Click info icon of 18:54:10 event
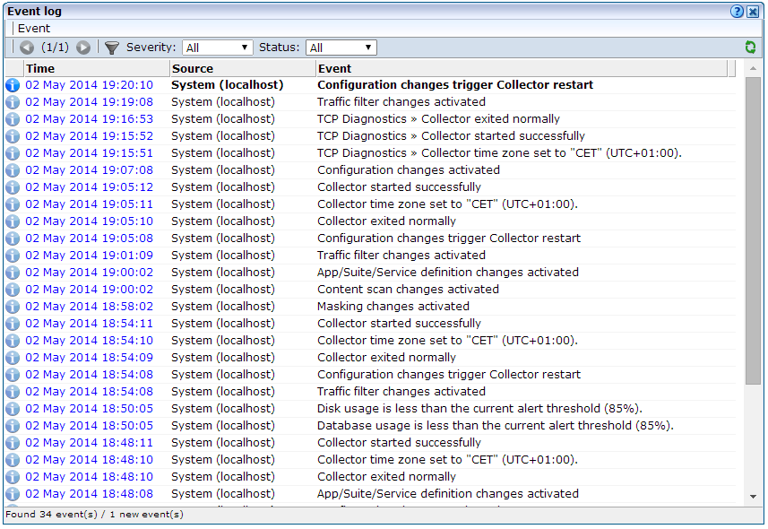 (13, 341)
